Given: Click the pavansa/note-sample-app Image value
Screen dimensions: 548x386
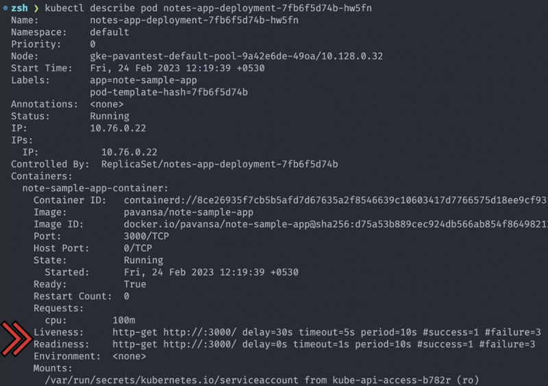Looking at the screenshot, I should 188,213.
